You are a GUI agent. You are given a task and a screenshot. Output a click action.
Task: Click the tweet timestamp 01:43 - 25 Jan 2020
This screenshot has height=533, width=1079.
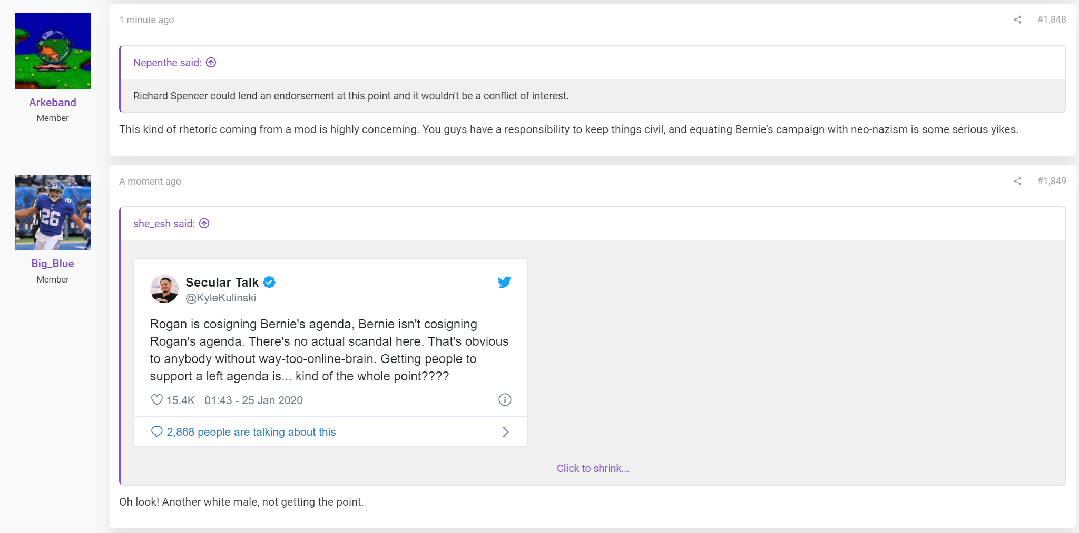(x=253, y=400)
